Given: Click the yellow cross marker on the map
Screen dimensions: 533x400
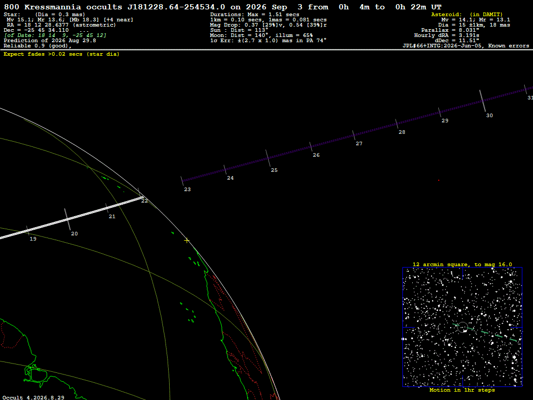Looking at the screenshot, I should (x=187, y=241).
